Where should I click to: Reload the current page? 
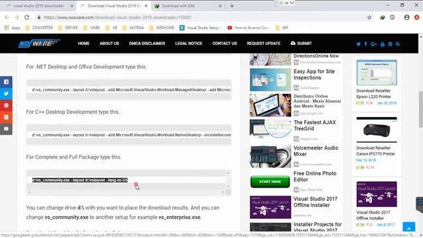pos(26,17)
